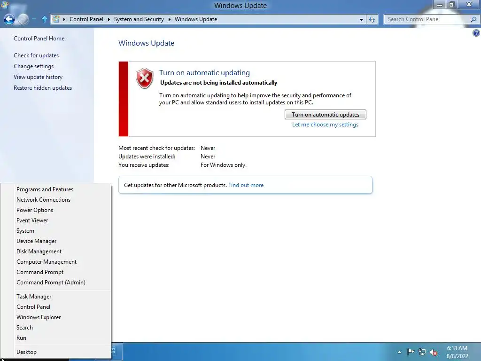The height and width of the screenshot is (361, 481).
Task: Choose Power Options menu entry
Action: 35,210
